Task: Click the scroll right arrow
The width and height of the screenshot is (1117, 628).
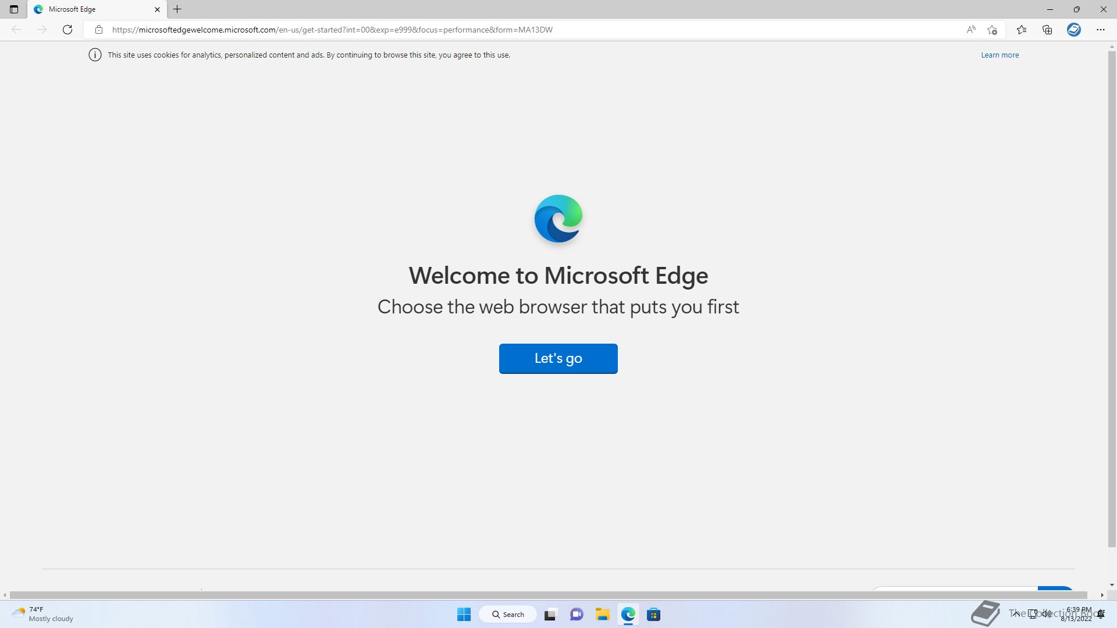Action: click(x=1102, y=595)
